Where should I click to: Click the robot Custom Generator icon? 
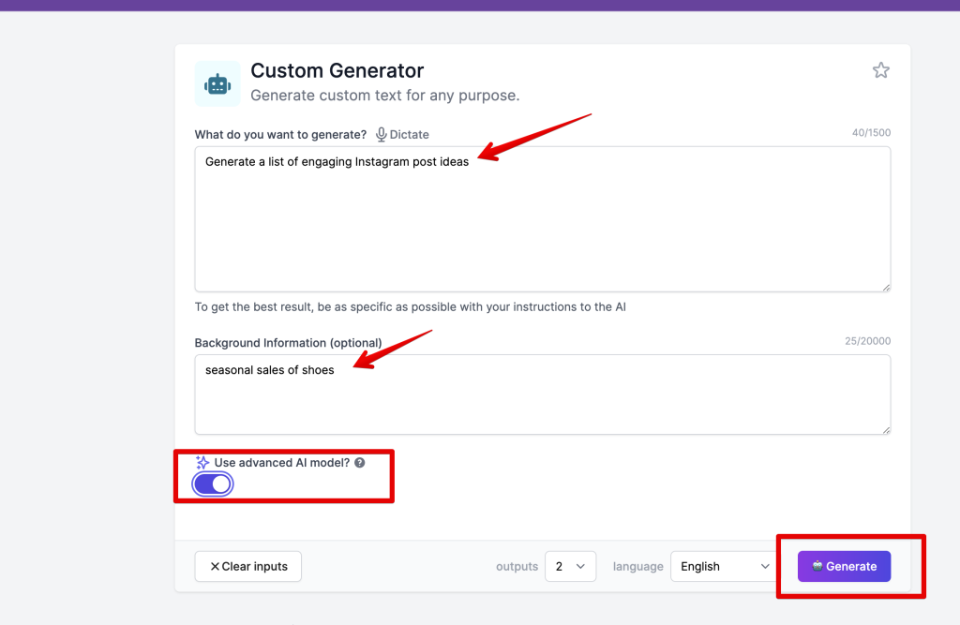tap(217, 83)
